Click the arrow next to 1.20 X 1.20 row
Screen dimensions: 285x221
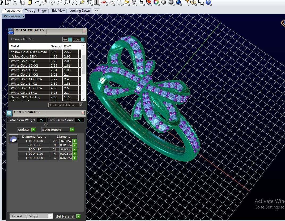coord(75,154)
